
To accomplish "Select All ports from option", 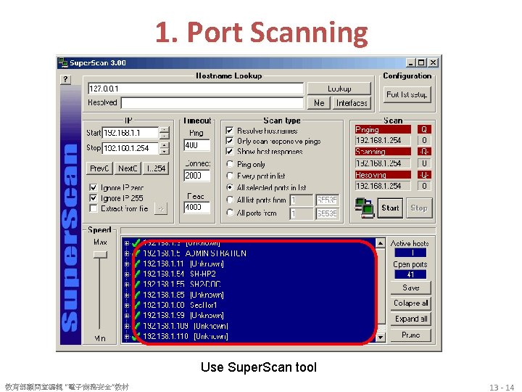I will [230, 213].
